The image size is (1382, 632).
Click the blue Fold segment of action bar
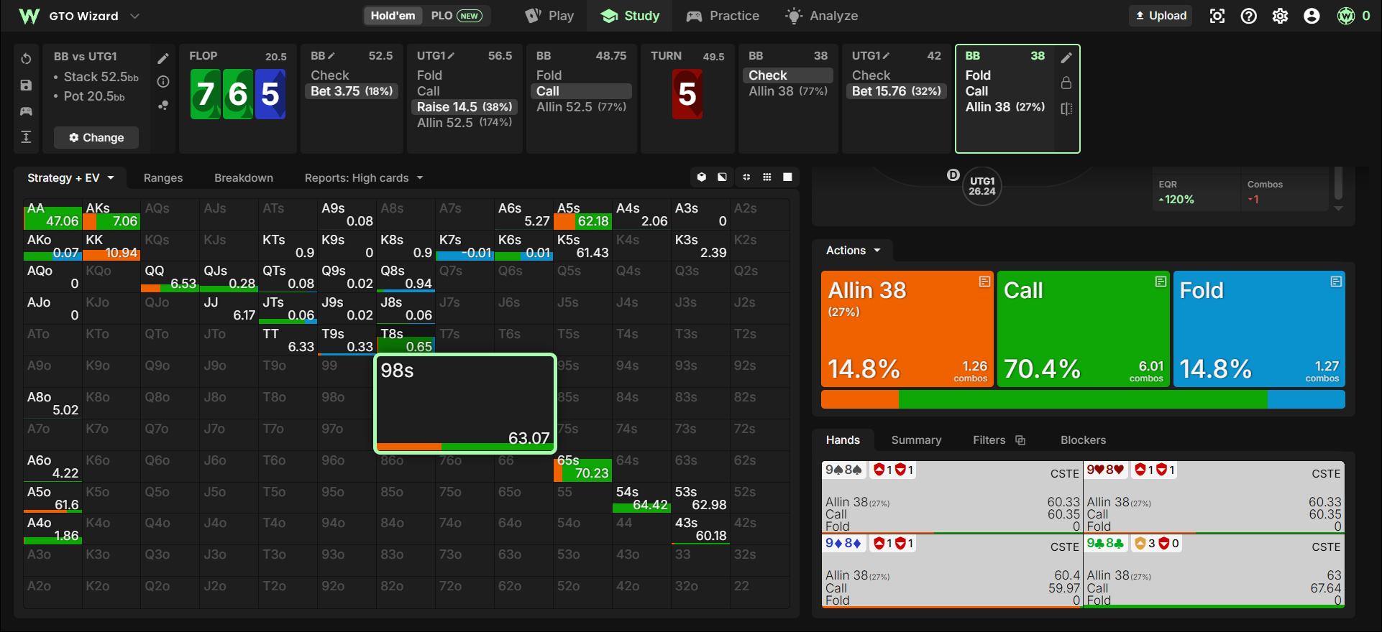(x=1306, y=399)
